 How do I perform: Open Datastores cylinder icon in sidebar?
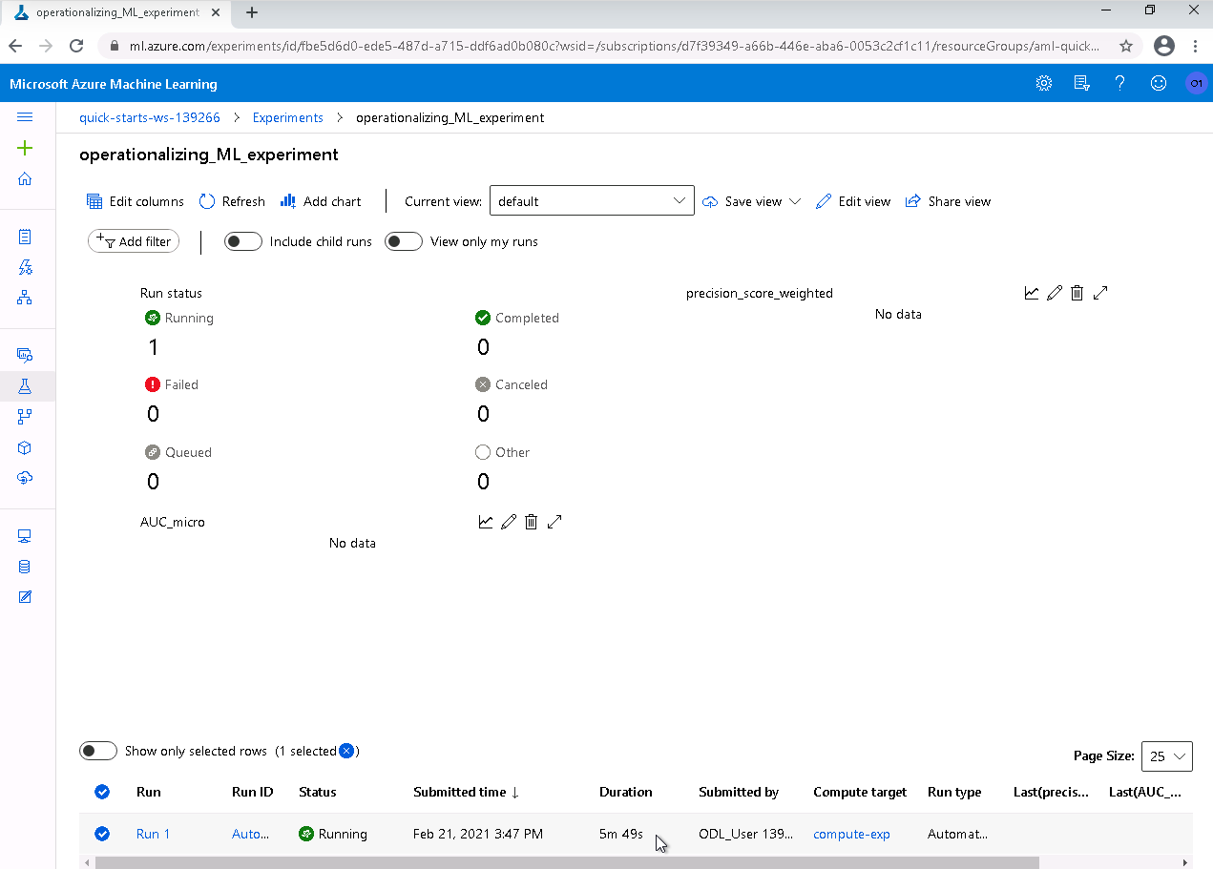point(25,567)
